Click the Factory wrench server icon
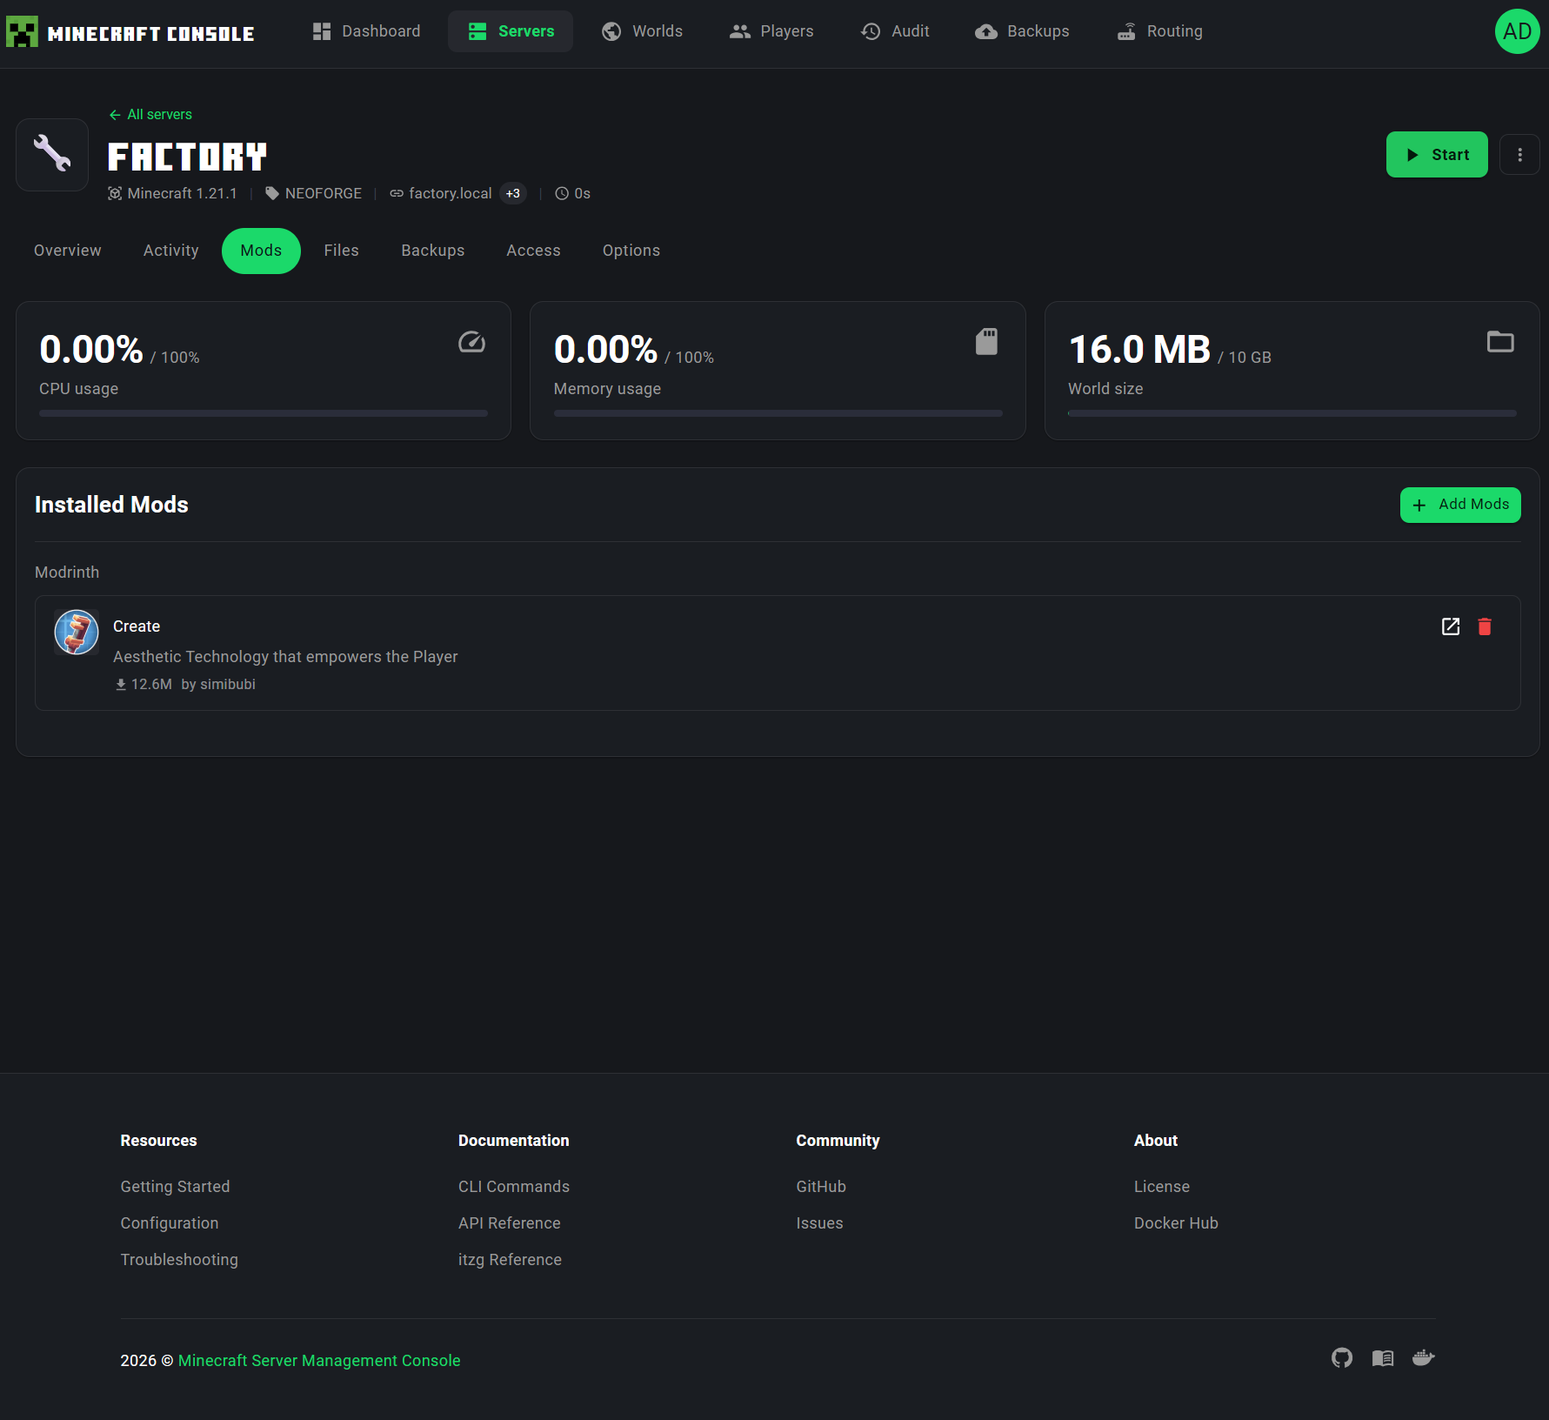 [x=52, y=155]
